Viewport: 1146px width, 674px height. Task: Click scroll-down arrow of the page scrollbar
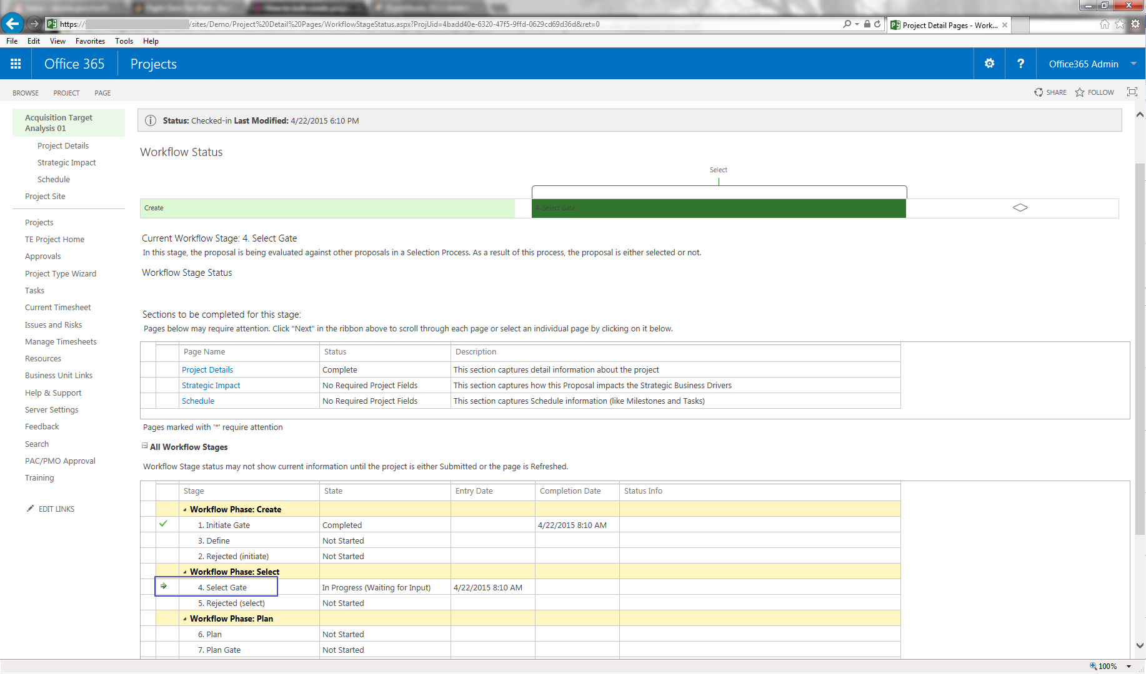click(1140, 645)
